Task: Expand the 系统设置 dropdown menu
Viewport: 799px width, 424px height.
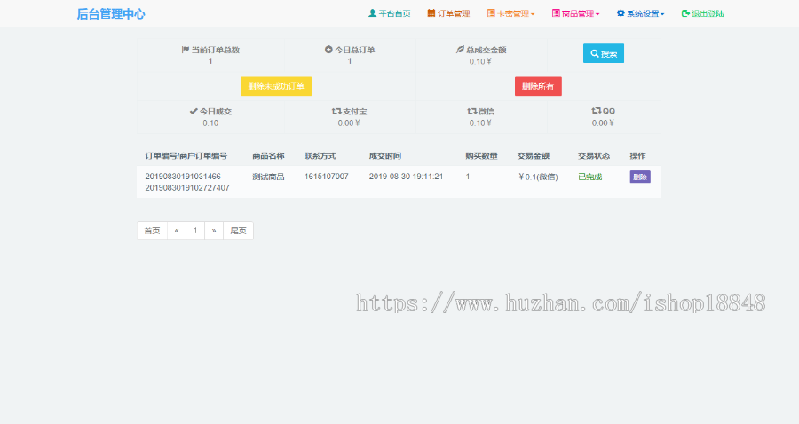Action: point(640,13)
